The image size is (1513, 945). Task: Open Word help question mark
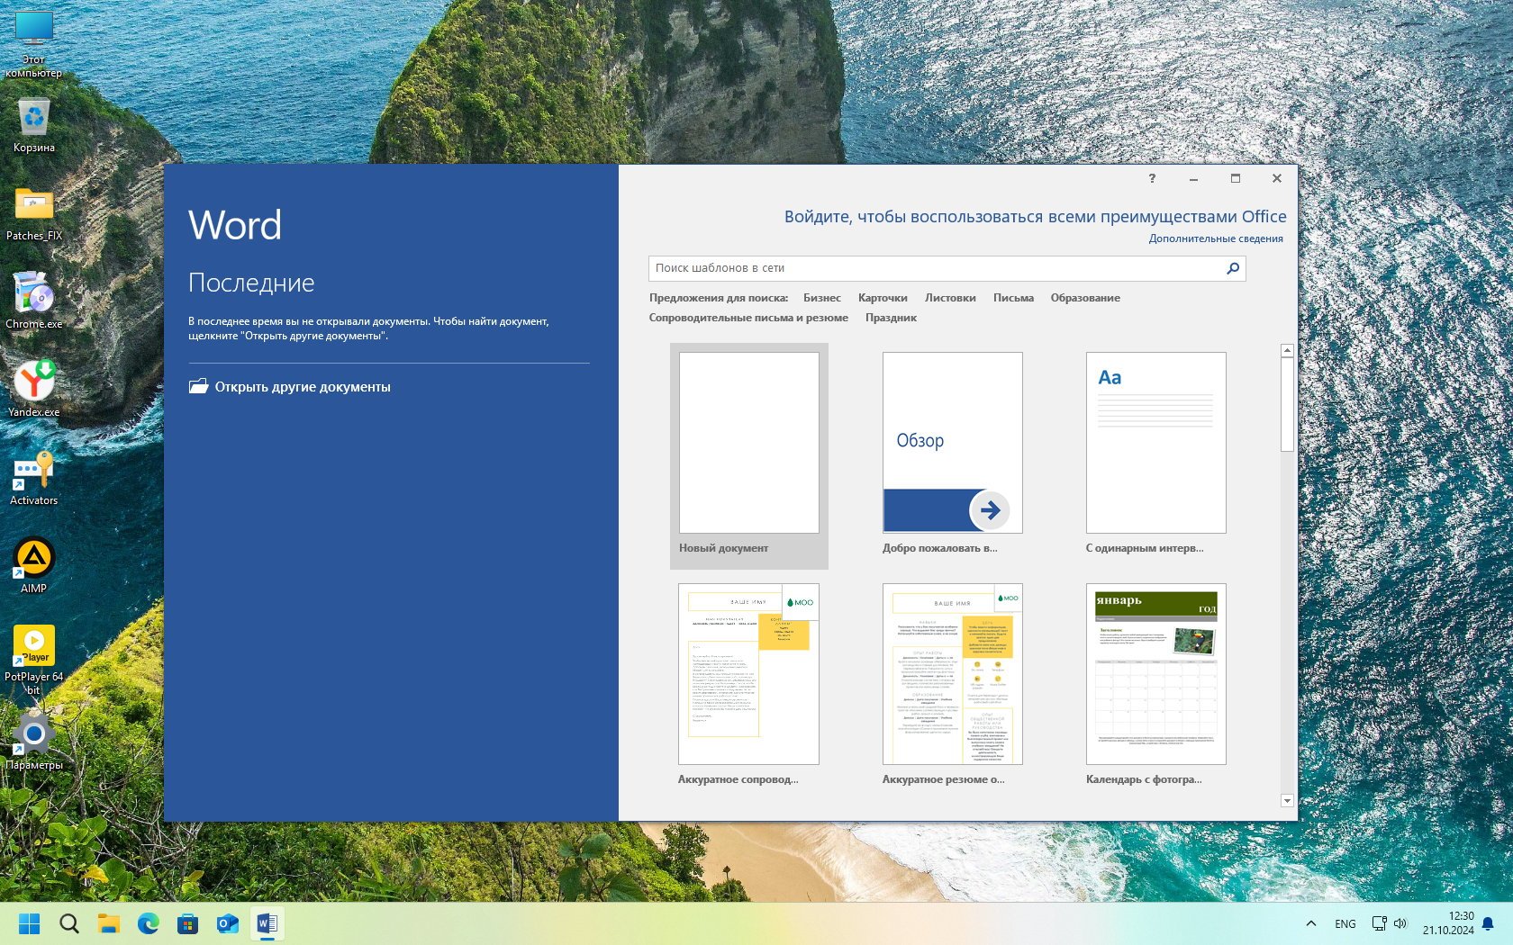click(x=1152, y=178)
